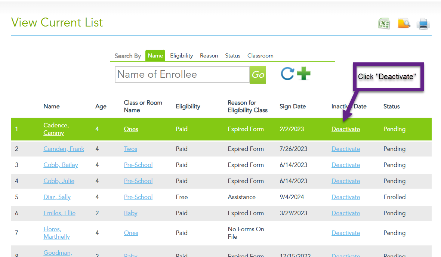
Task: Click the Class or Room Name header
Action: (143, 106)
